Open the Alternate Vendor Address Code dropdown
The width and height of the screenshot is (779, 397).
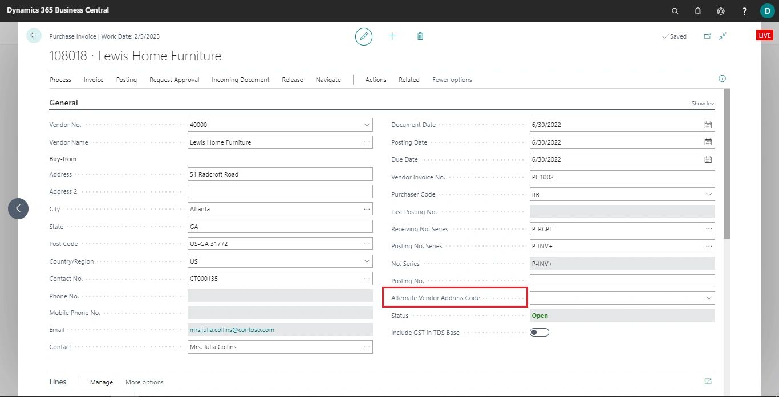(708, 297)
